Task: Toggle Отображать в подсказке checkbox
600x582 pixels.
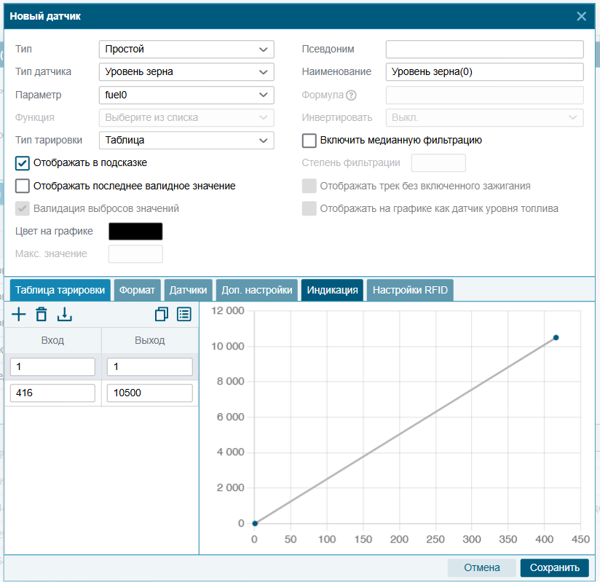Action: [x=22, y=163]
